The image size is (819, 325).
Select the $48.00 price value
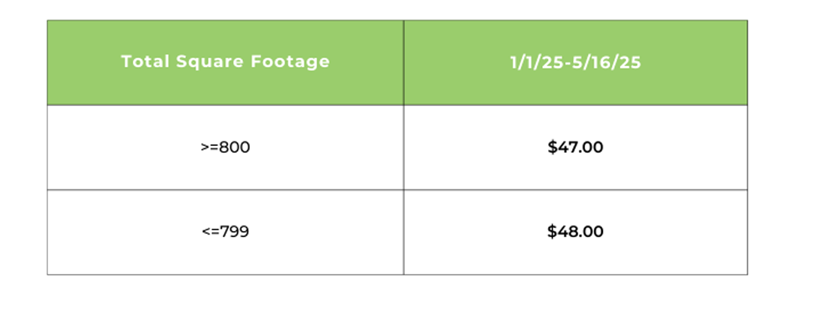[575, 232]
